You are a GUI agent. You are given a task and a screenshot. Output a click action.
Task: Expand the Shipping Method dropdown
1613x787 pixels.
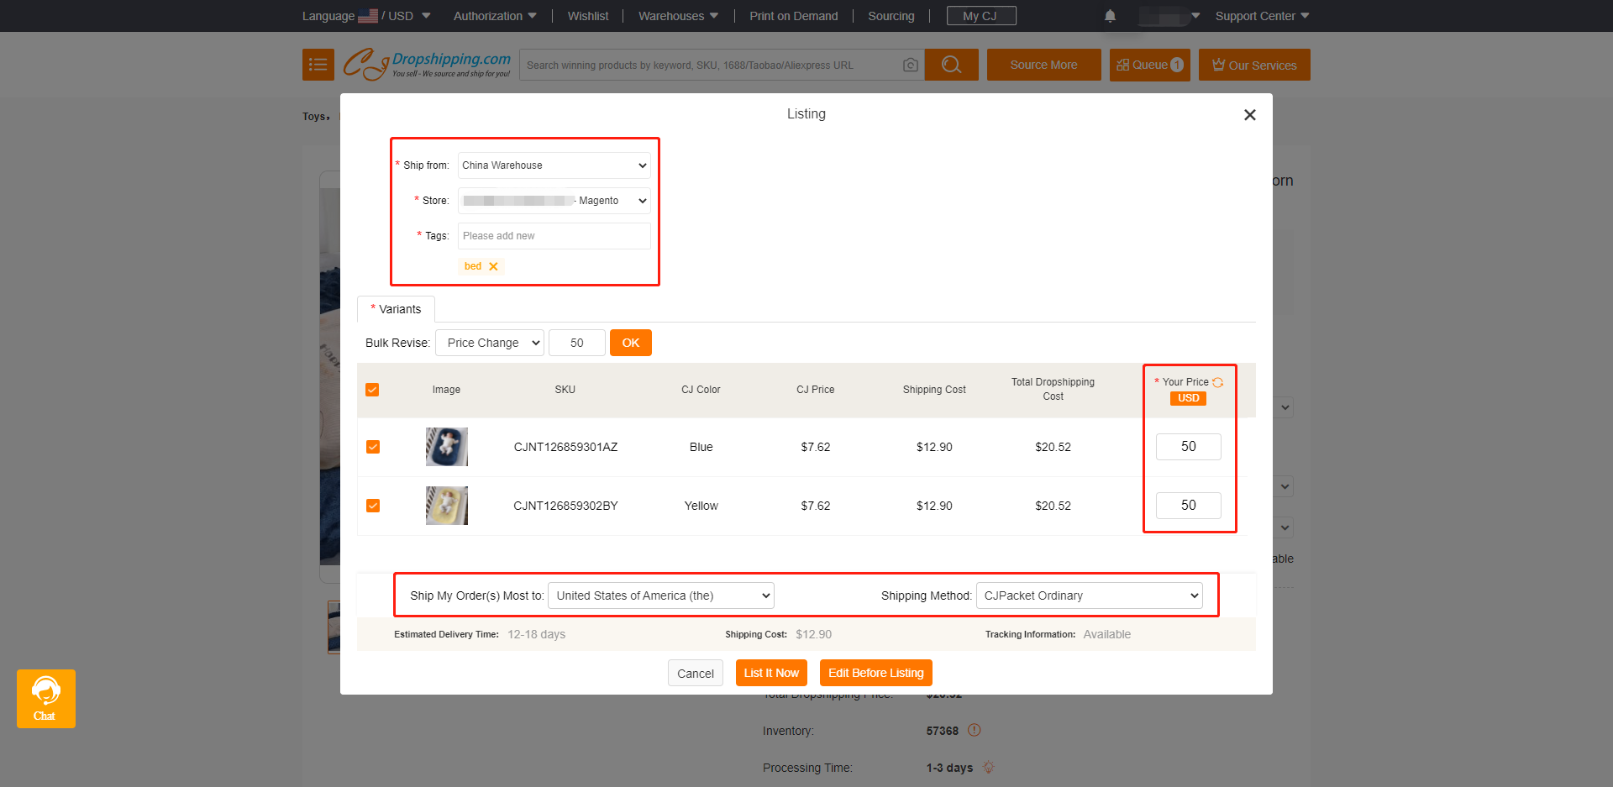[x=1090, y=595]
